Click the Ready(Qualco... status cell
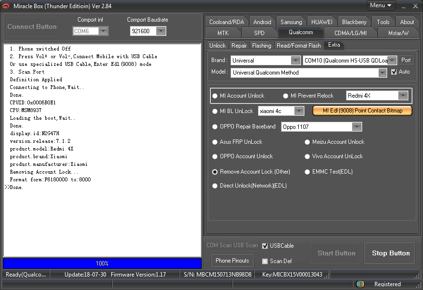 click(26, 274)
